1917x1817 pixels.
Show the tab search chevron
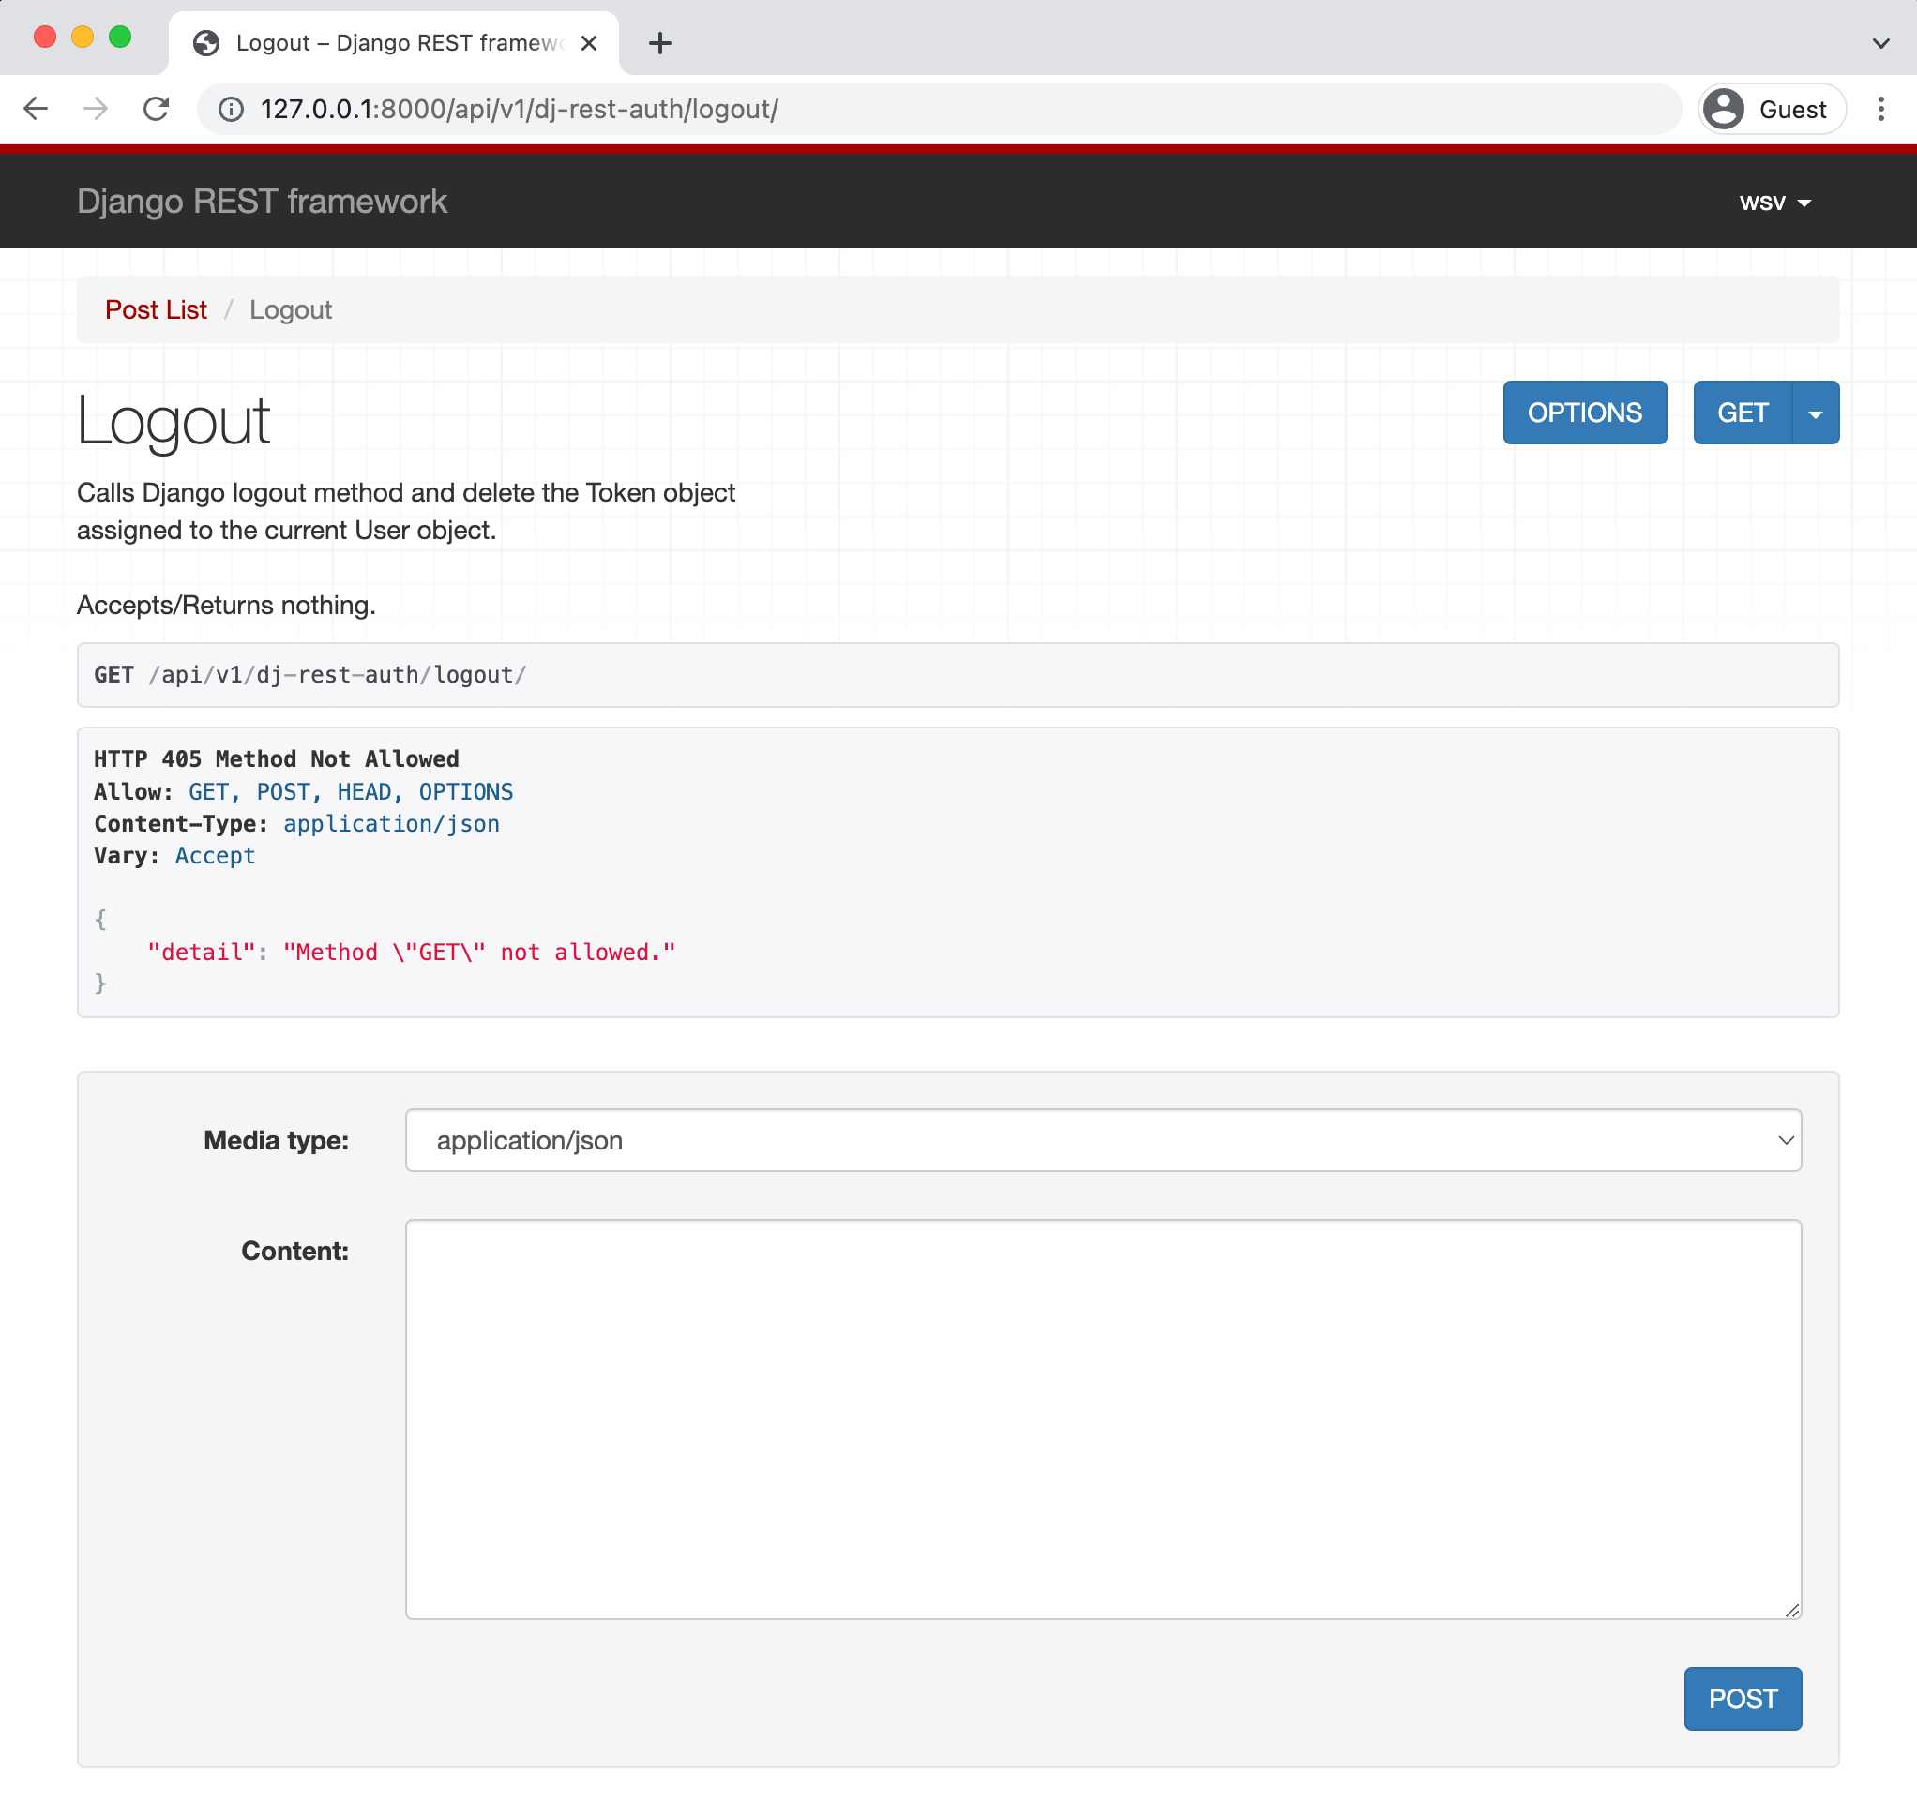pyautogui.click(x=1881, y=42)
